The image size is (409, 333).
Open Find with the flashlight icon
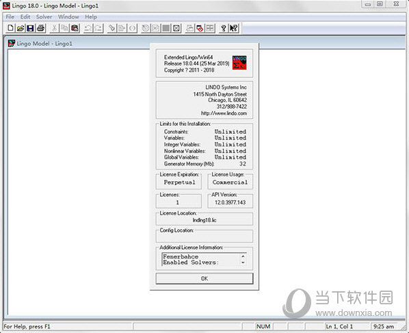[111, 28]
